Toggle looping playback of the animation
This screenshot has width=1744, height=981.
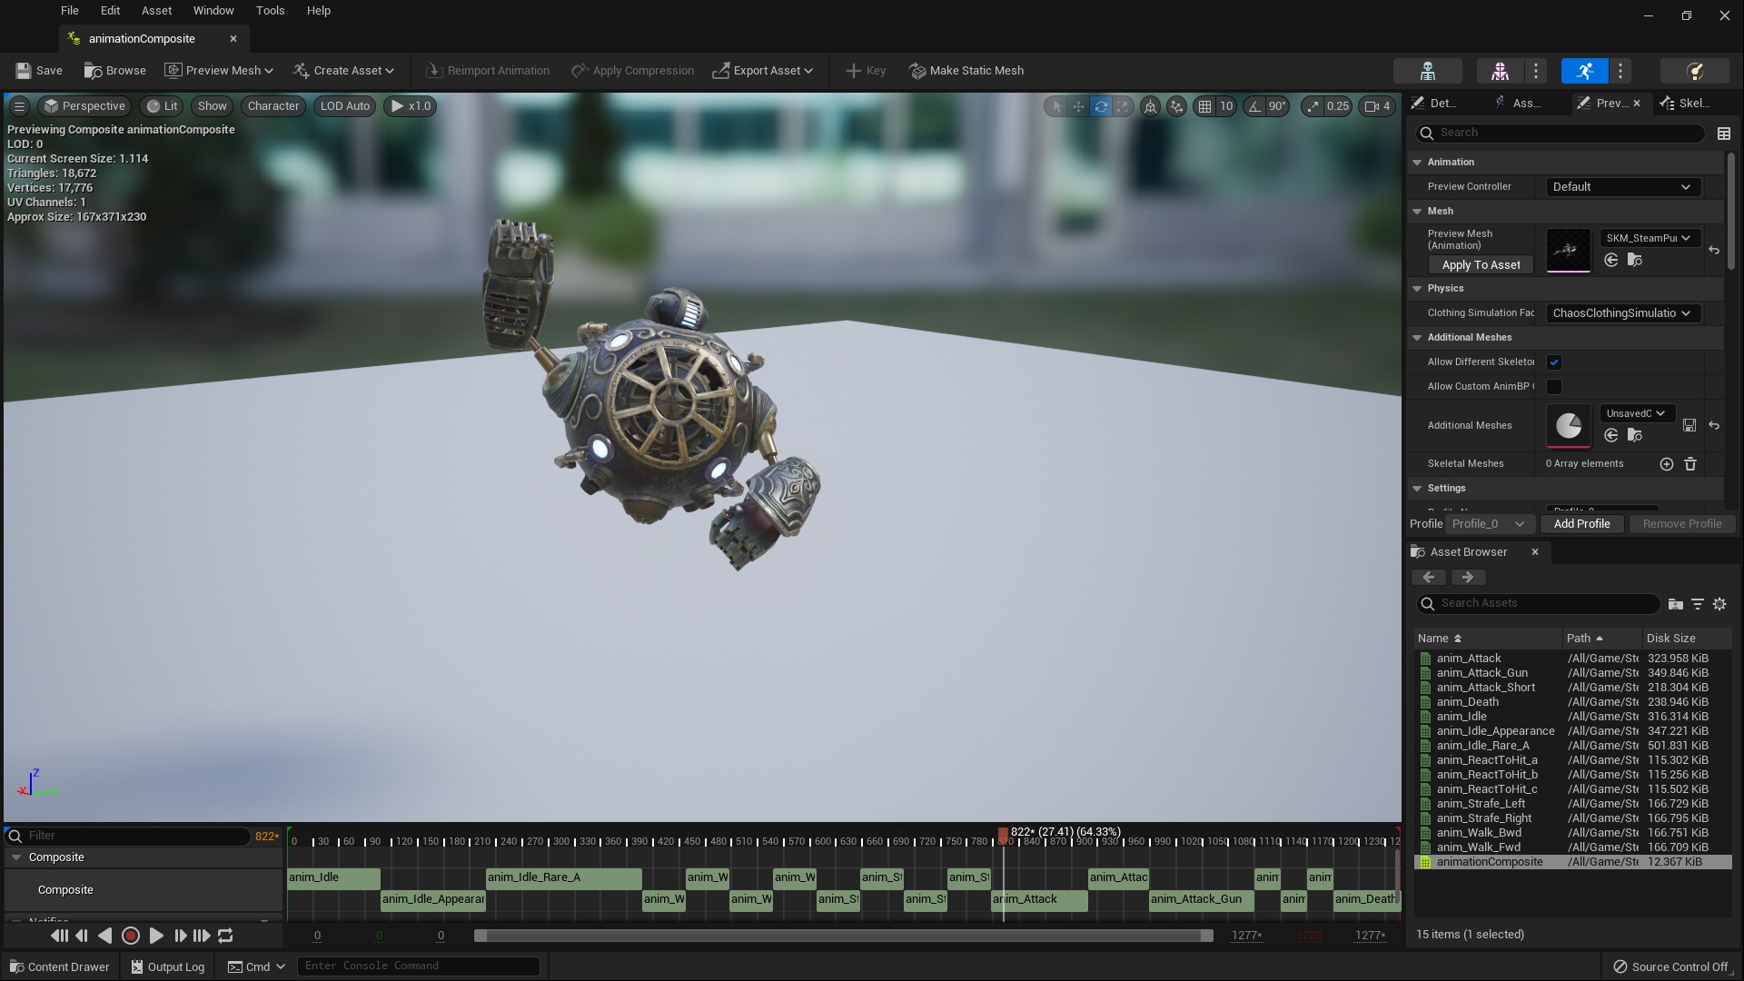[224, 936]
